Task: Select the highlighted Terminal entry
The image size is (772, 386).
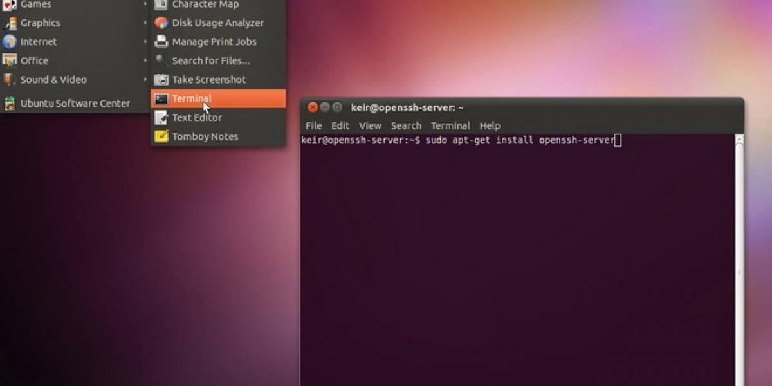Action: (218, 98)
